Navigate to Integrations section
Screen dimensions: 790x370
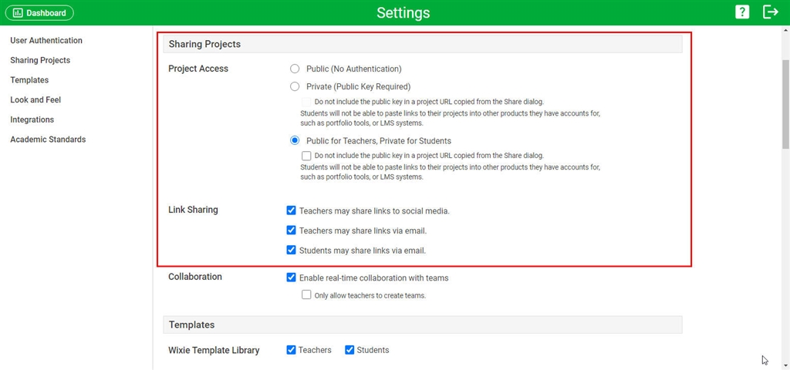(32, 119)
